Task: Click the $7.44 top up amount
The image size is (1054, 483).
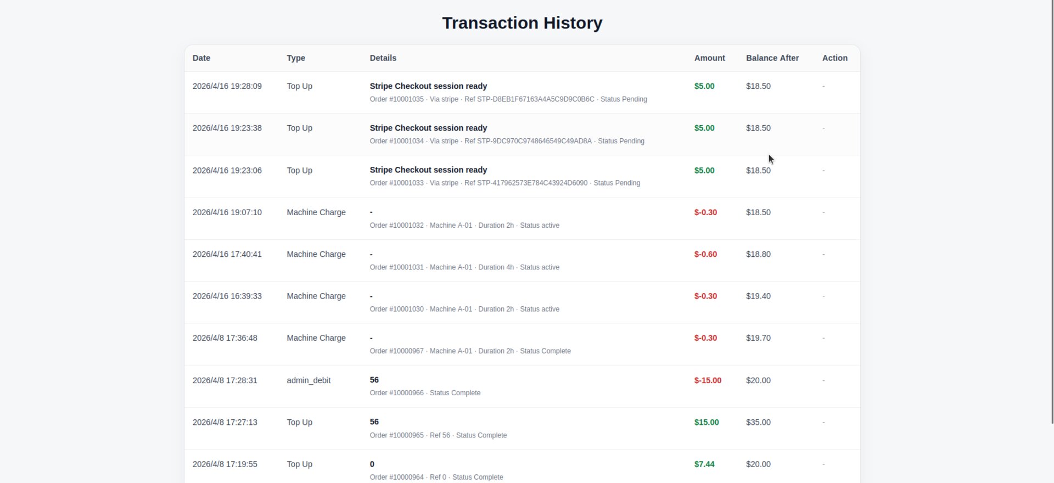Action: 704,464
